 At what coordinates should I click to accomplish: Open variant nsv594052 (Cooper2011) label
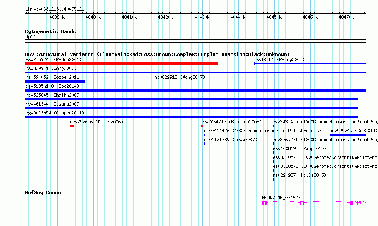(x=54, y=77)
